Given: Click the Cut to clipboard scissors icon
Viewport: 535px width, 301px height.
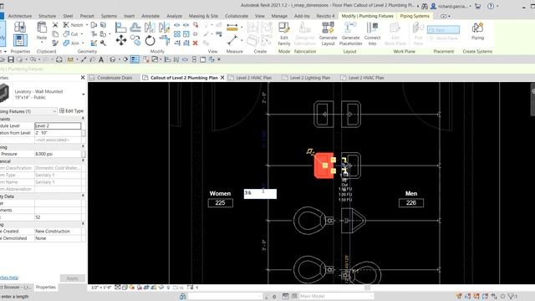Looking at the screenshot, I should (55, 25).
